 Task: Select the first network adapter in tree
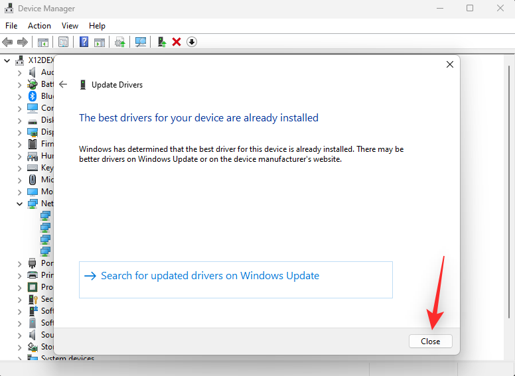pyautogui.click(x=45, y=216)
